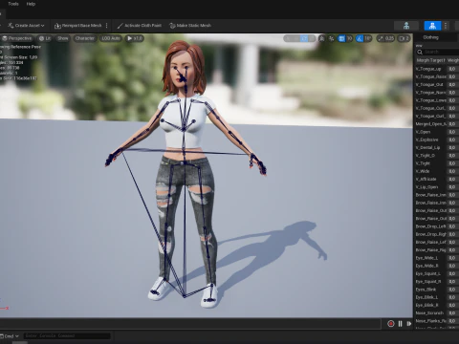Toggle grid snapping blue icon
459x344 pixels.
[341, 38]
